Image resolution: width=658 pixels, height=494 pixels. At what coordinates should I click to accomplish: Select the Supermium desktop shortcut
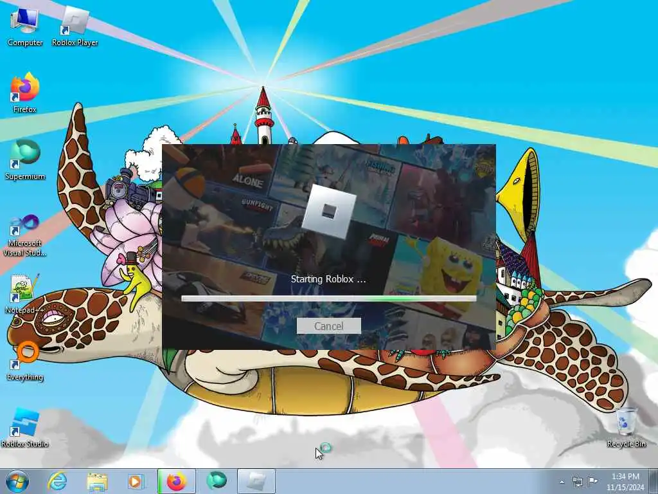[25, 160]
